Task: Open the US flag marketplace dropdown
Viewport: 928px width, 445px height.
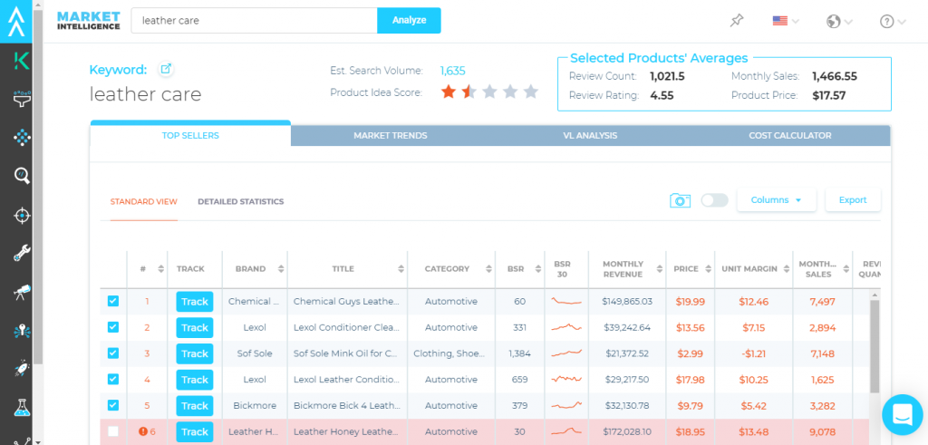Action: 784,21
